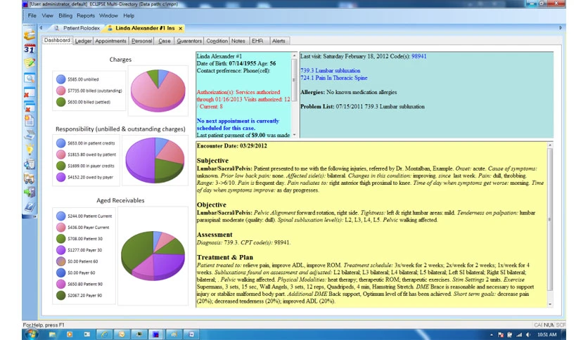Click the scanner icon in sidebar
This screenshot has height=340, width=588.
30,135
